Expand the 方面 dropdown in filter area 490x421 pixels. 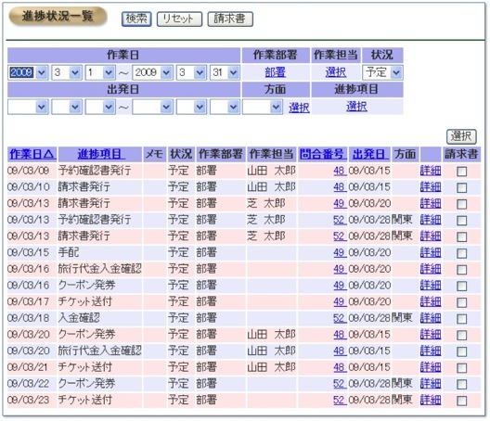(x=263, y=108)
